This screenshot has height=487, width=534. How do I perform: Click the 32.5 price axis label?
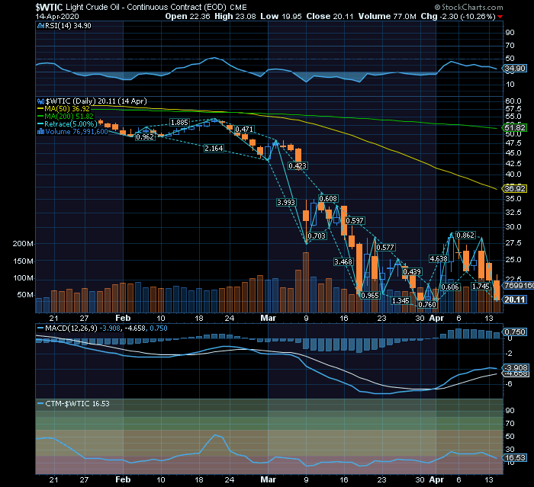(513, 213)
